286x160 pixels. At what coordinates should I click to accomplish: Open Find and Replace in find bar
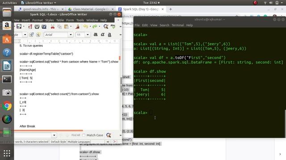109,135
